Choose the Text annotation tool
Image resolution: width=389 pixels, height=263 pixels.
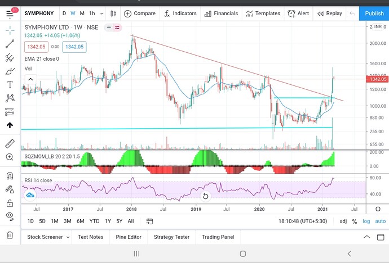point(10,84)
